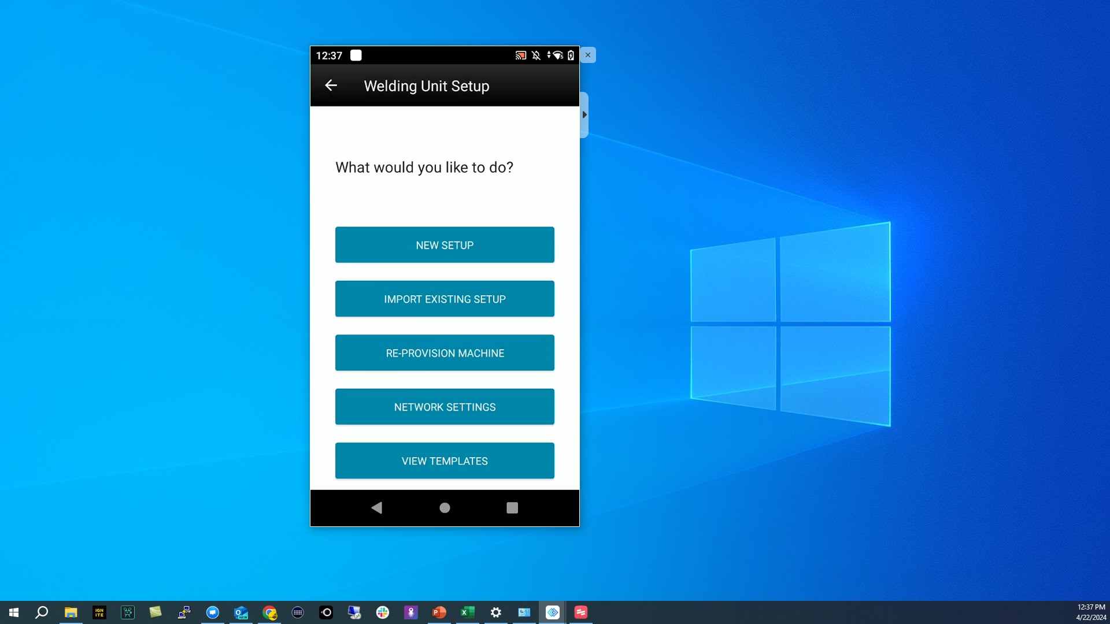
Task: Launch the Ignite app from the taskbar
Action: [x=99, y=612]
